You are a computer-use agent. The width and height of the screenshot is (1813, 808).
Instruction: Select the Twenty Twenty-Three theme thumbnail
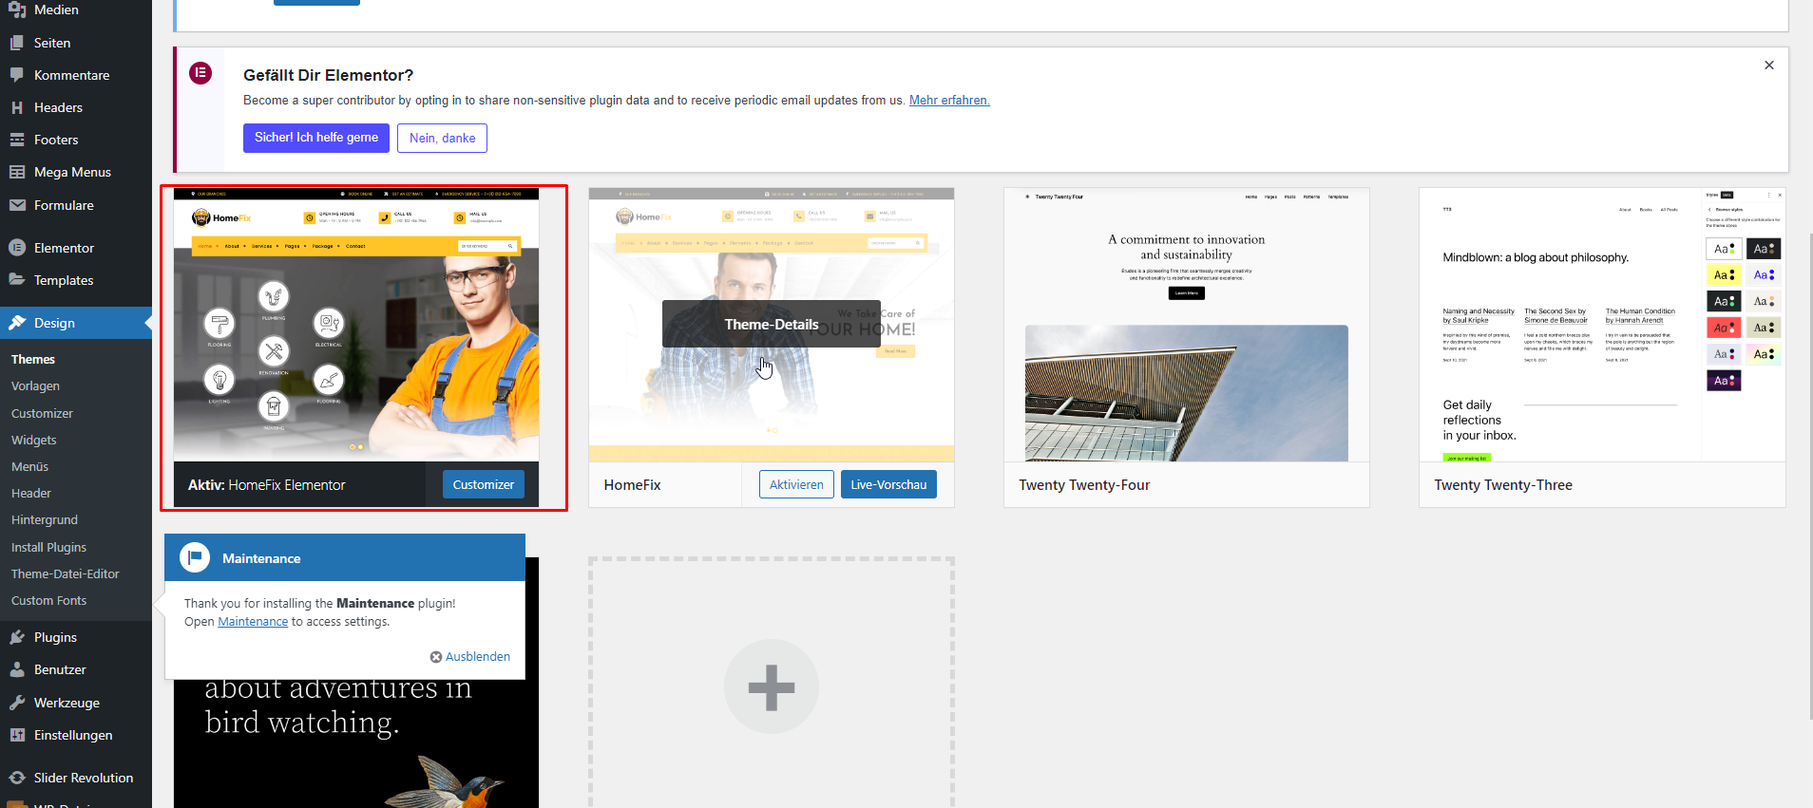click(x=1602, y=324)
